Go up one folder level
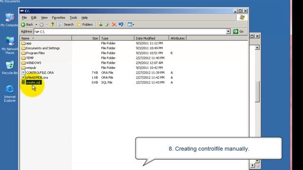Image resolution: width=303 pixels, height=170 pixels. click(52, 25)
